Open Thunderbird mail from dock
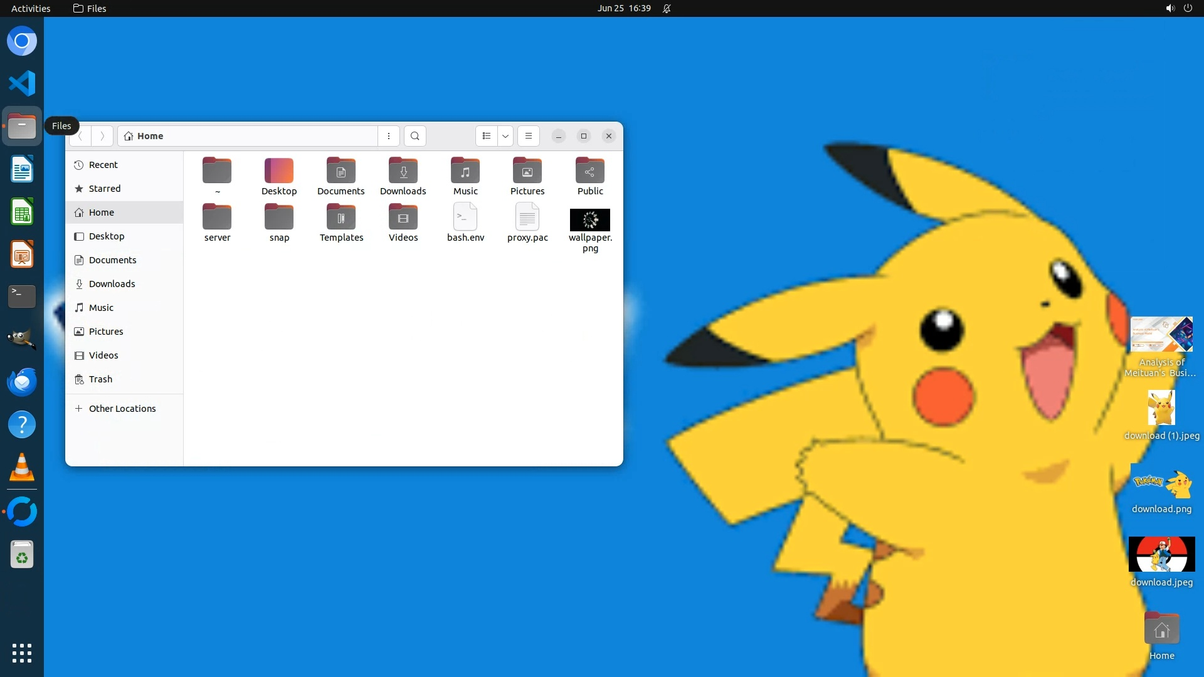Image resolution: width=1204 pixels, height=677 pixels. [22, 382]
